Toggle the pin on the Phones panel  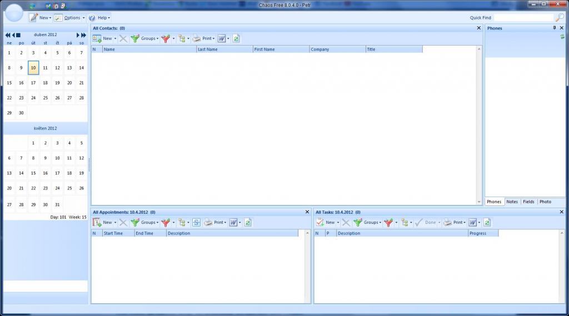pos(555,28)
